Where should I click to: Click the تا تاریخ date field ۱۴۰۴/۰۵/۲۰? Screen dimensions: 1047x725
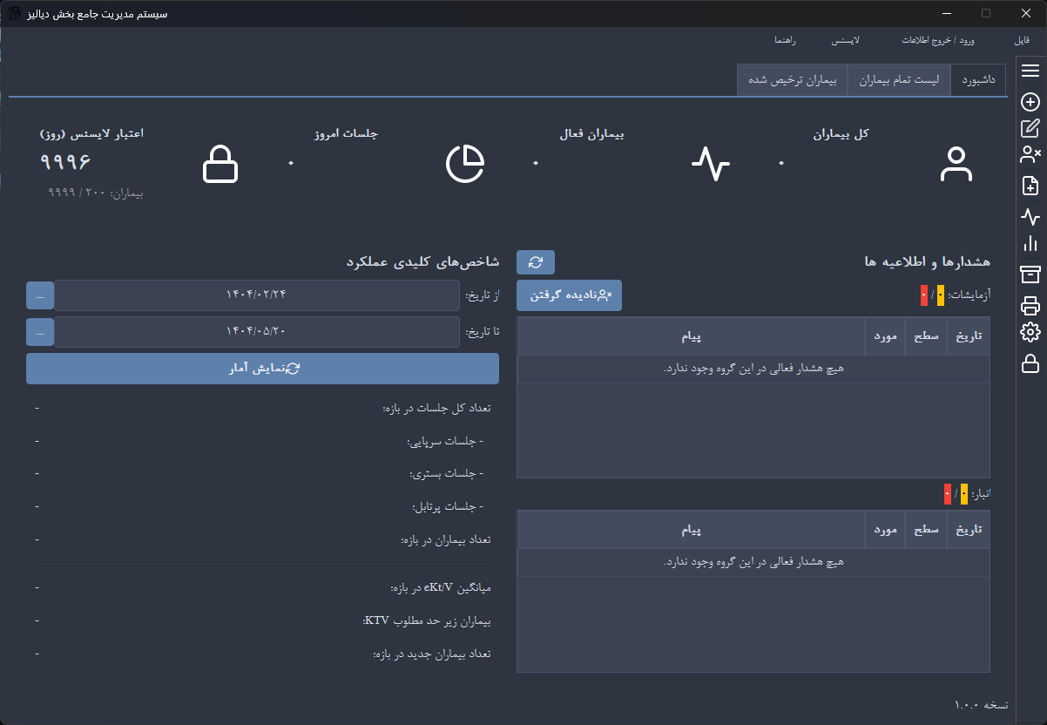click(257, 332)
